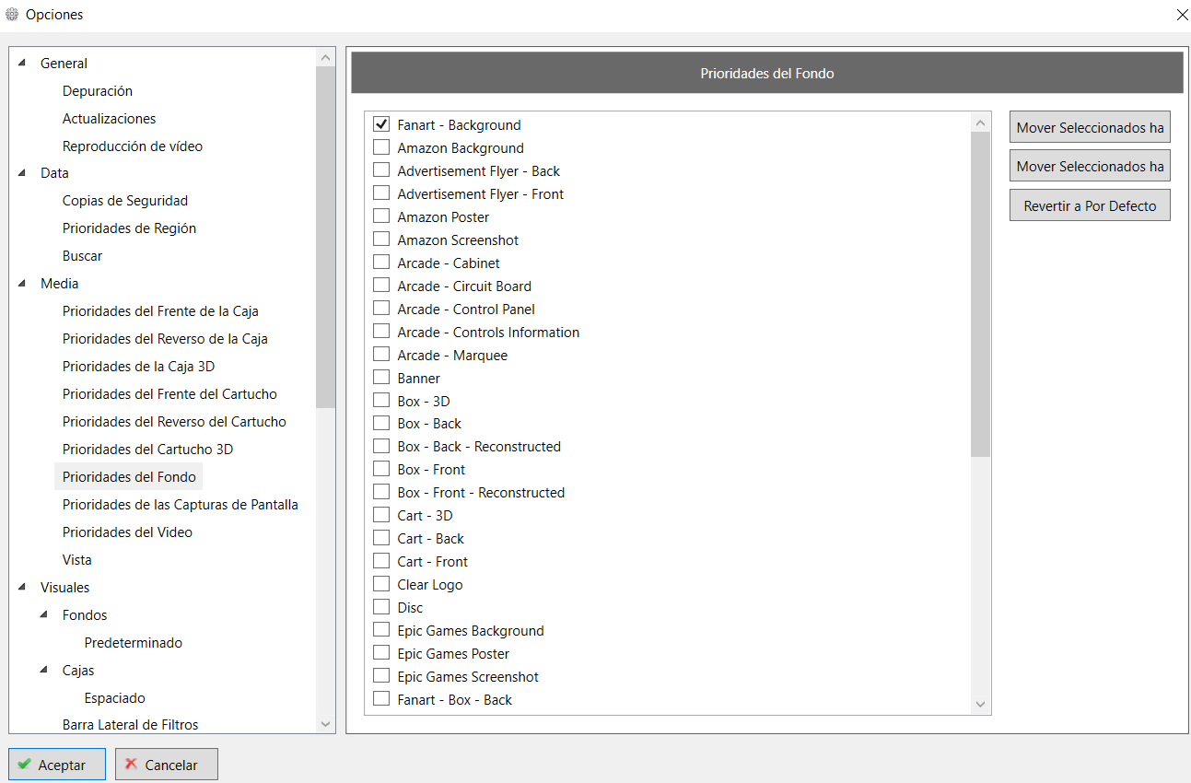The width and height of the screenshot is (1191, 783).
Task: Open Barra Lateral de Filtros
Action: pos(130,725)
